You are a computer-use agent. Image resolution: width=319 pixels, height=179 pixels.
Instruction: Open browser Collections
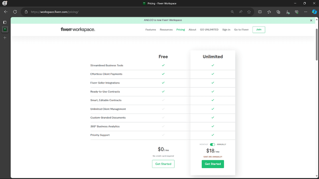(278, 12)
